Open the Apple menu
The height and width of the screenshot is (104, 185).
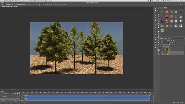coord(2,1)
